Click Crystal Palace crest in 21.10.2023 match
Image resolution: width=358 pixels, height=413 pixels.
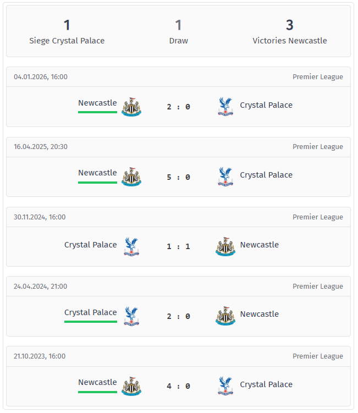click(x=225, y=386)
